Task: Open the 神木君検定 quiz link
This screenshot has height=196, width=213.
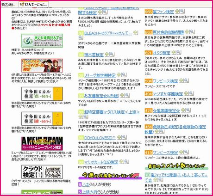Action: tap(94, 55)
